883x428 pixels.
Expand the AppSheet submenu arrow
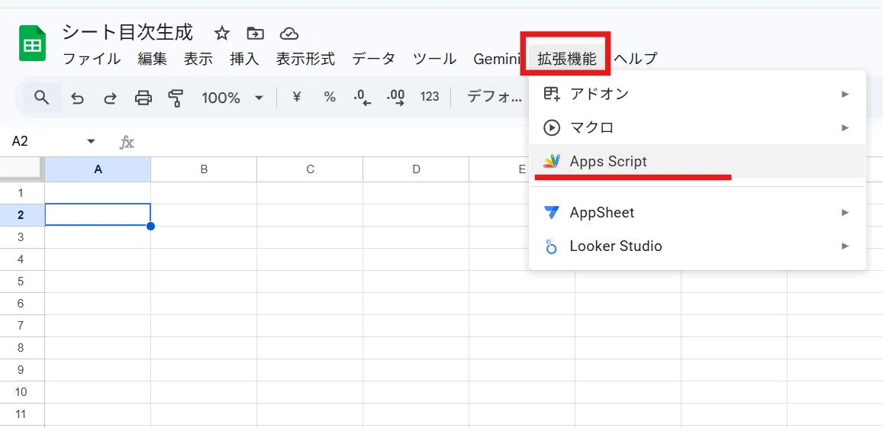tap(845, 212)
